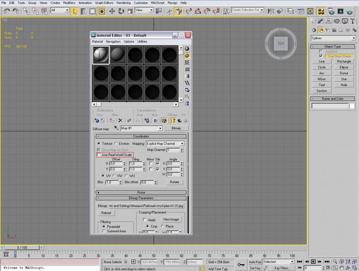Pick material from object eyedropper icon
This screenshot has height=271, width=359.
(116, 128)
